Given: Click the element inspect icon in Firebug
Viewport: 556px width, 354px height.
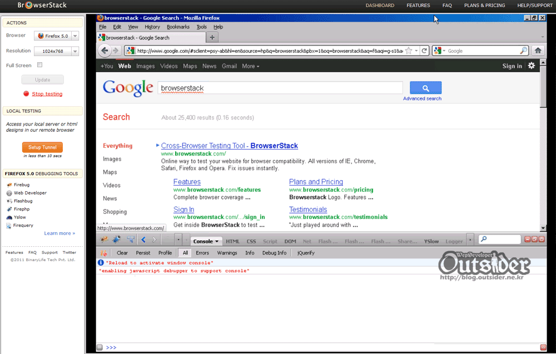Looking at the screenshot, I should [x=131, y=240].
